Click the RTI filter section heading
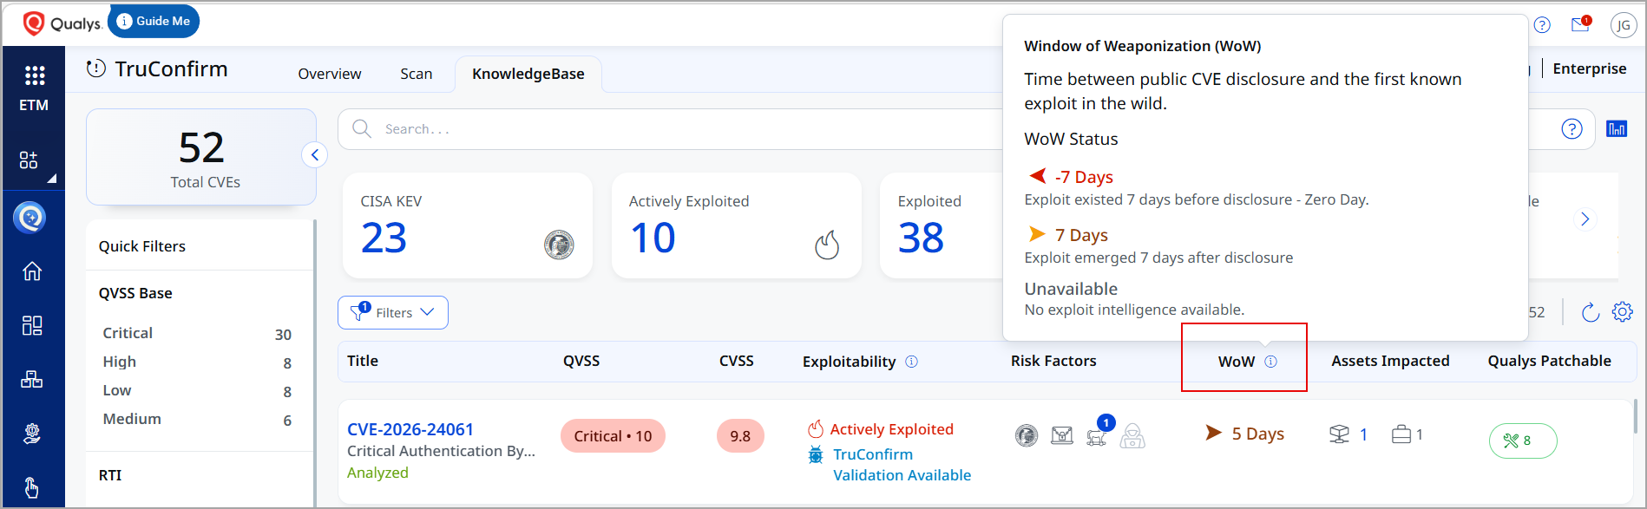The width and height of the screenshot is (1647, 509). (x=110, y=475)
